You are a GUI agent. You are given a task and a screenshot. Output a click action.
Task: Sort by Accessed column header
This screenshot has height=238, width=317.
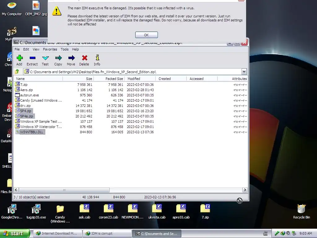click(202, 79)
